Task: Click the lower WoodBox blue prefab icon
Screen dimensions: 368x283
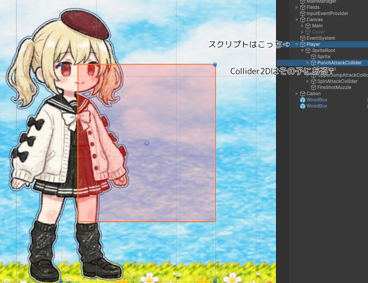Action: click(x=303, y=106)
